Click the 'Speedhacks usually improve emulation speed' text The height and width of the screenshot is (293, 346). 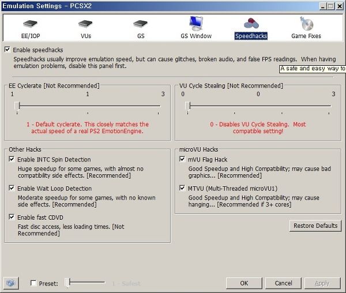pyautogui.click(x=175, y=62)
